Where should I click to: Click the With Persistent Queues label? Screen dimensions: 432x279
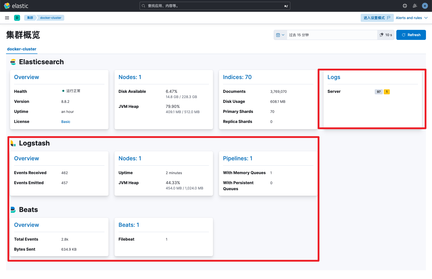238,186
